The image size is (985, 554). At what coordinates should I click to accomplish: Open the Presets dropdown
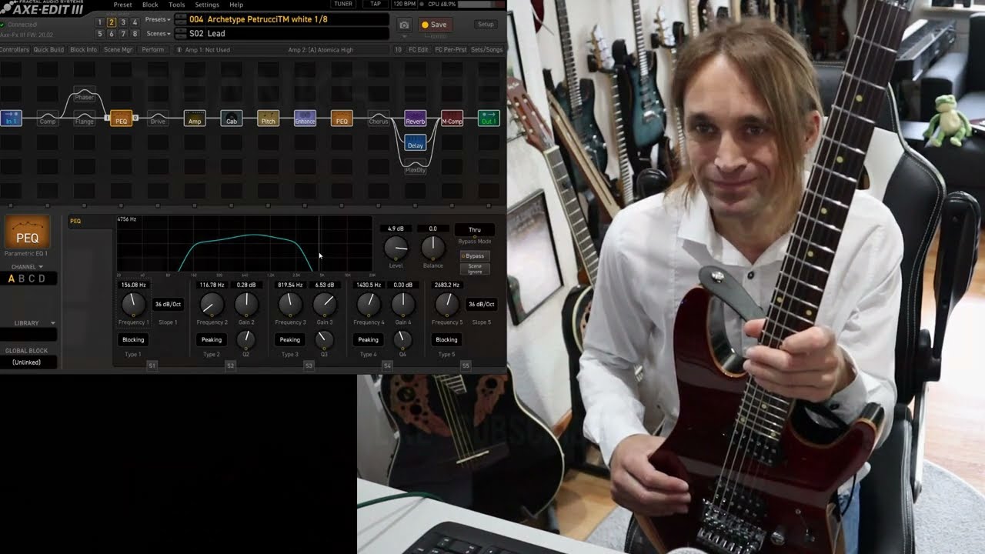click(x=158, y=19)
